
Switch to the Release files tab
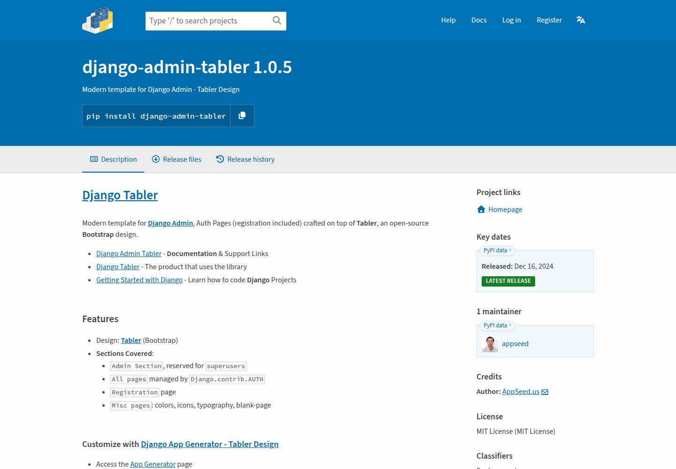coord(177,159)
